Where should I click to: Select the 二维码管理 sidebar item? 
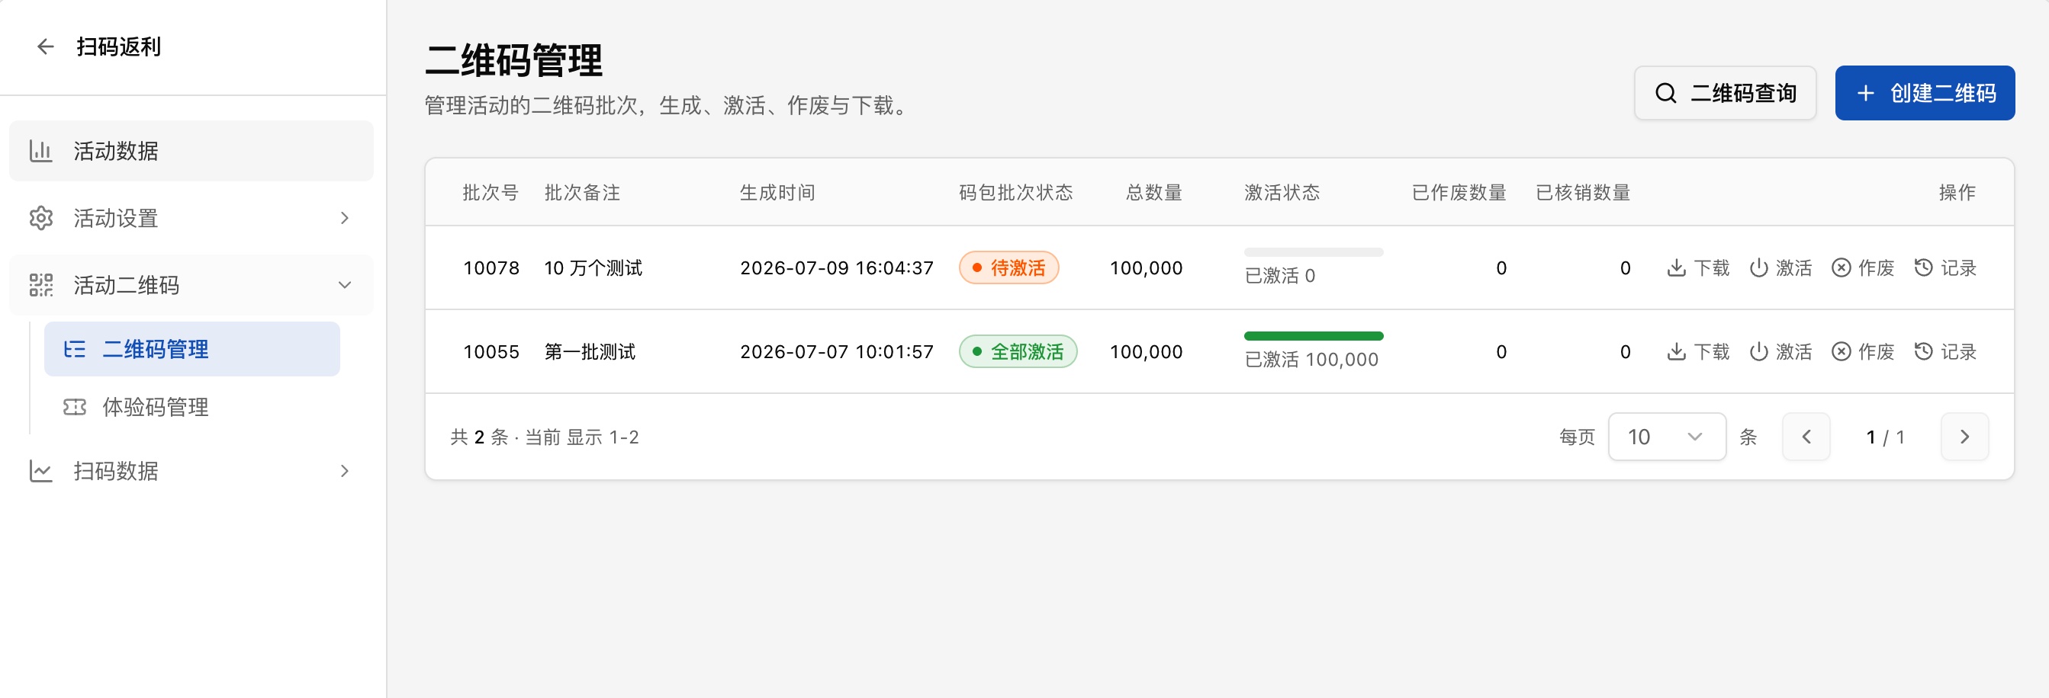191,349
